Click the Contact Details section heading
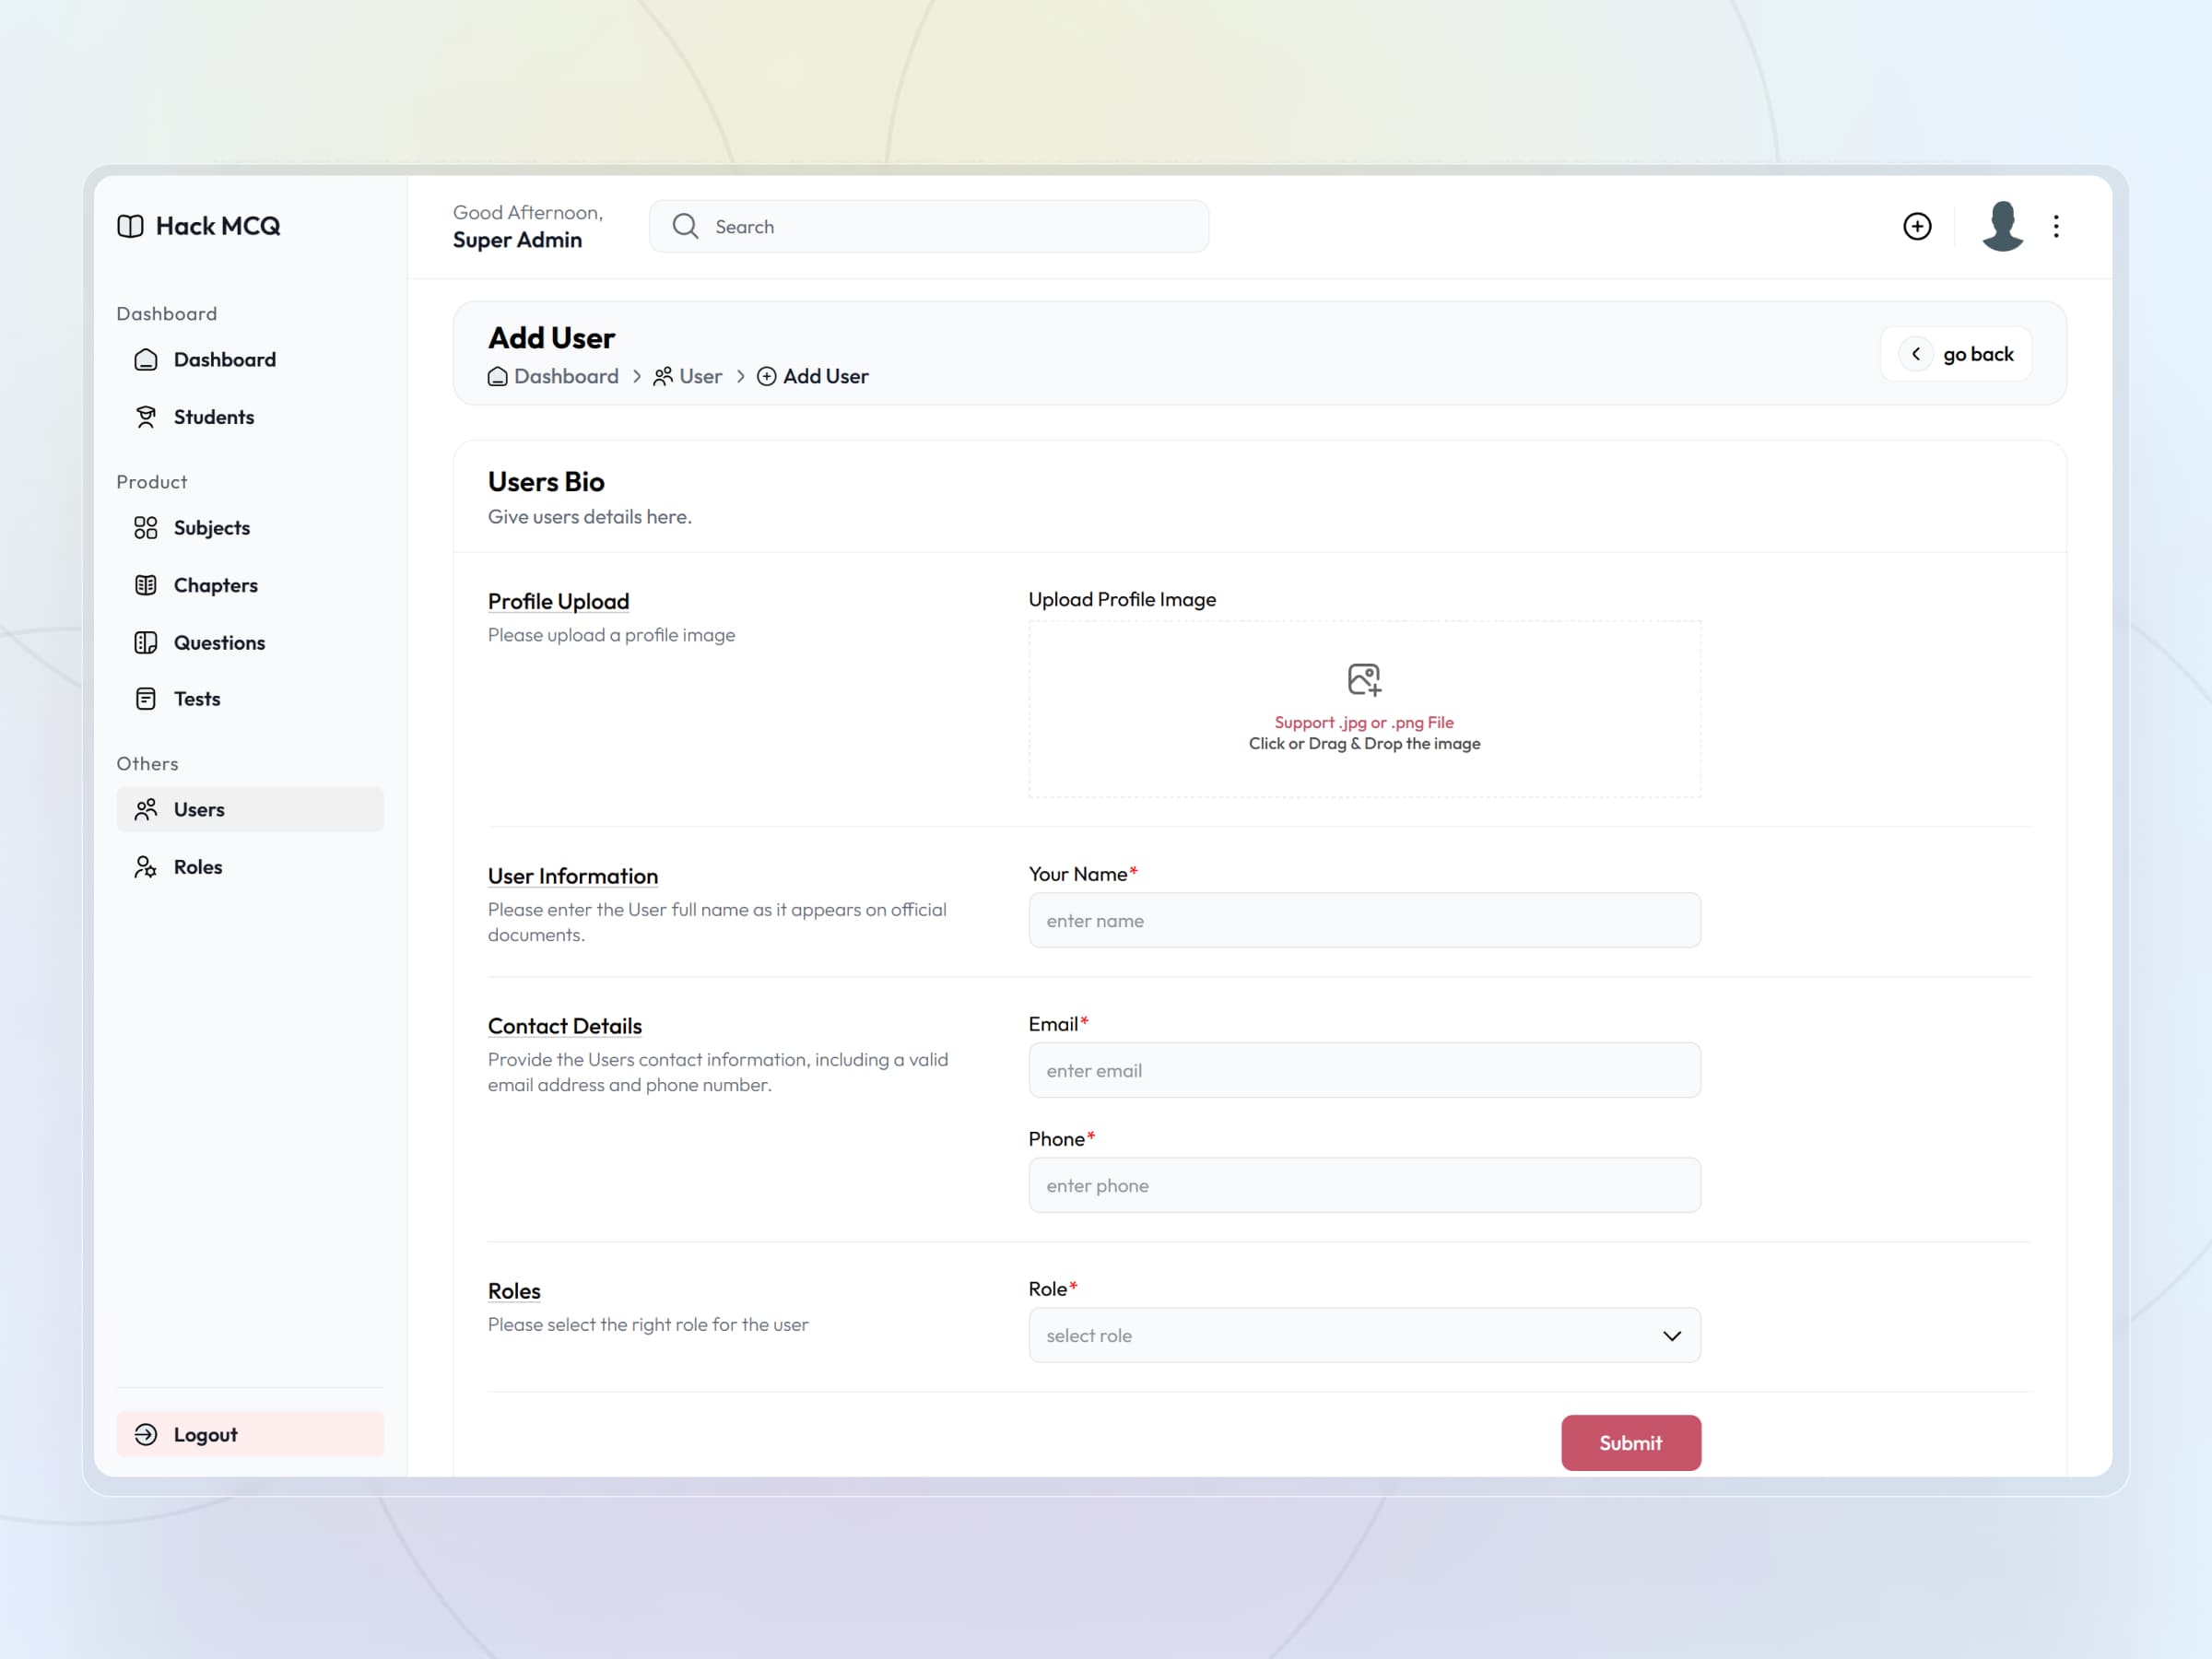 pos(565,1026)
